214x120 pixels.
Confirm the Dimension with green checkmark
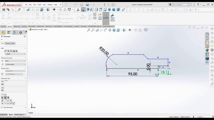coord(2,39)
